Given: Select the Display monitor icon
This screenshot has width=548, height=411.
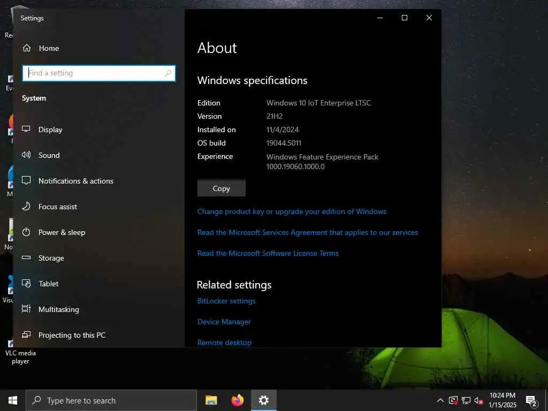Looking at the screenshot, I should [x=26, y=130].
